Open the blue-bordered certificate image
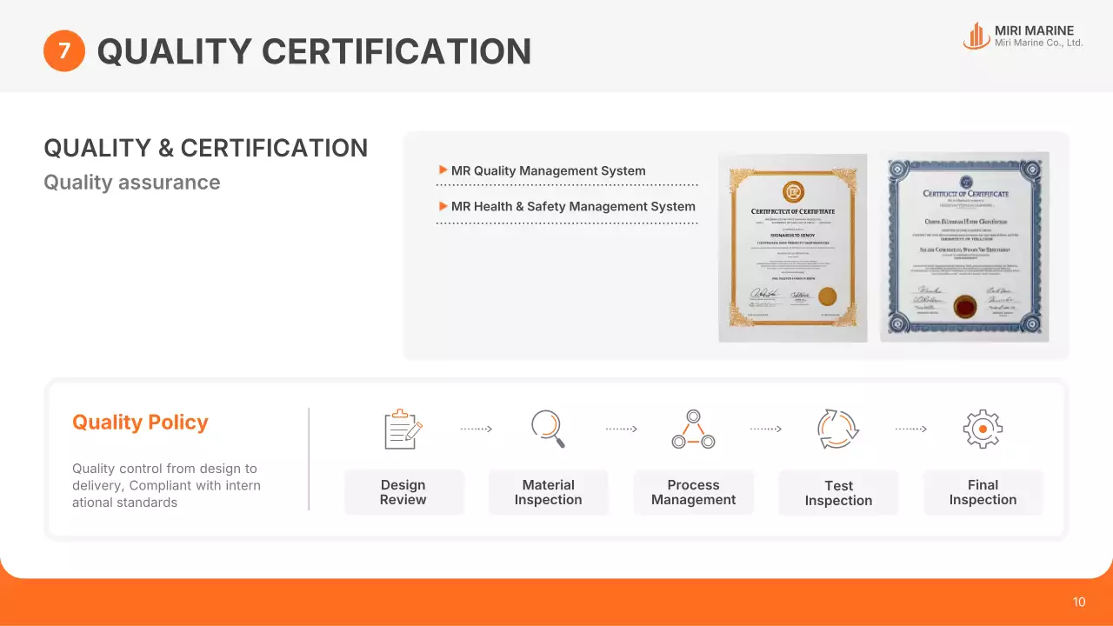Viewport: 1113px width, 626px height. pyautogui.click(x=963, y=247)
